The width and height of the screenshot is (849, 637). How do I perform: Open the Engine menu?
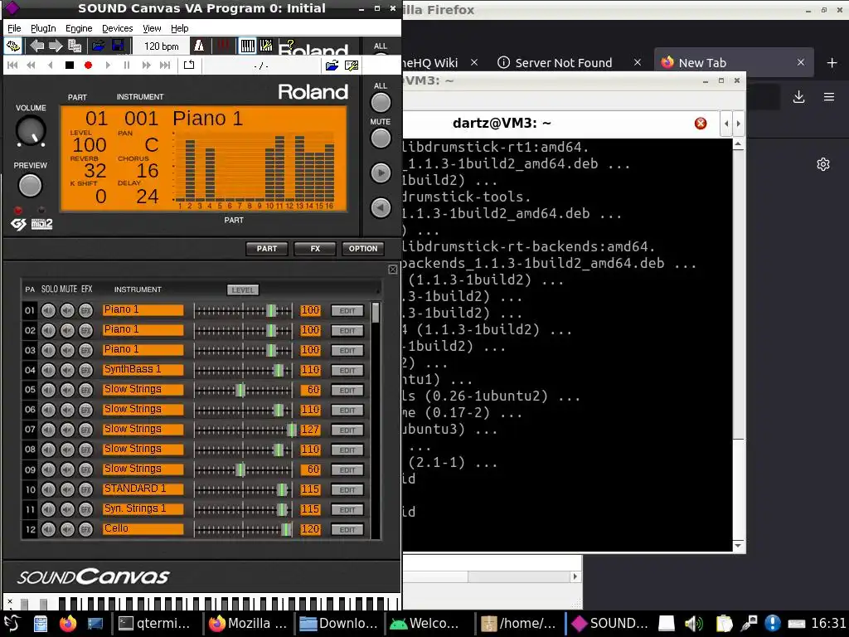[79, 28]
